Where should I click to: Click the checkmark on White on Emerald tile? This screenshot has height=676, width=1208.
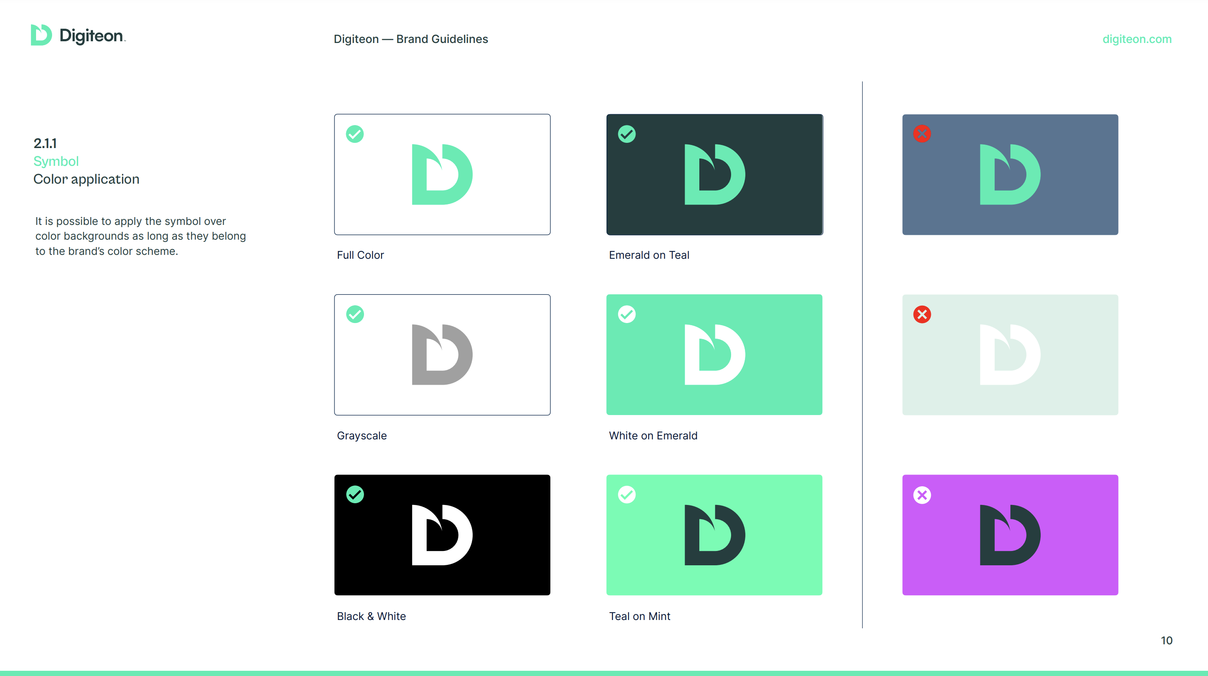pos(627,315)
